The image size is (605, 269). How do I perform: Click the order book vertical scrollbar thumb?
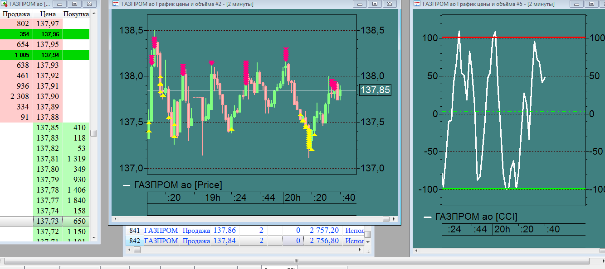point(94,133)
